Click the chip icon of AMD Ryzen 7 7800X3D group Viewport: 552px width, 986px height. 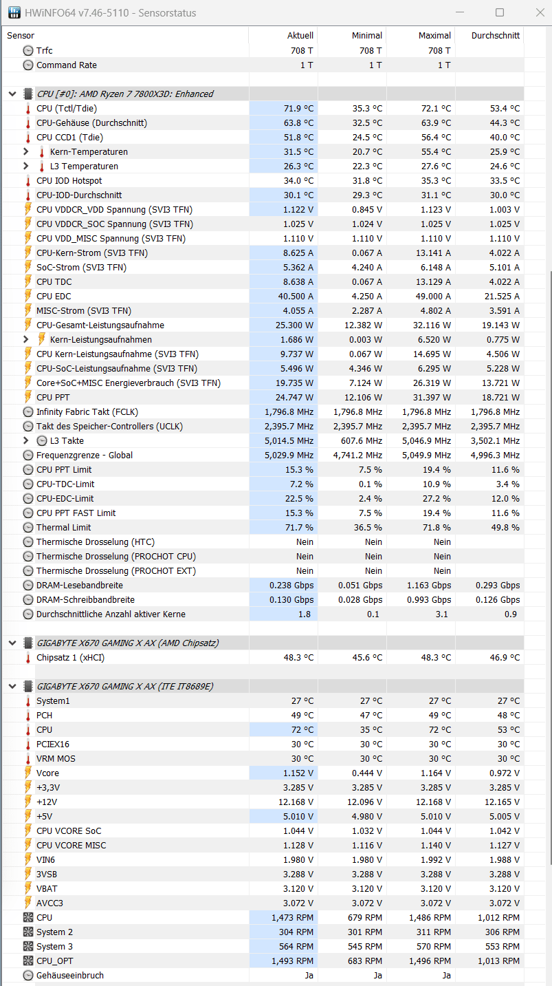click(28, 94)
